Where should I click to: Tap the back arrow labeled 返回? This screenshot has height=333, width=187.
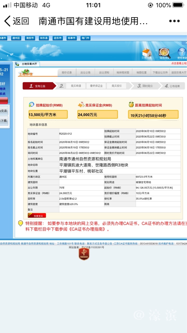pyautogui.click(x=16, y=21)
